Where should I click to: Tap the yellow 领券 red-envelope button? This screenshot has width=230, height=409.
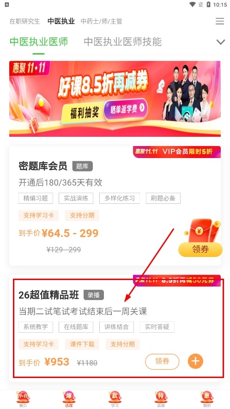(x=200, y=250)
